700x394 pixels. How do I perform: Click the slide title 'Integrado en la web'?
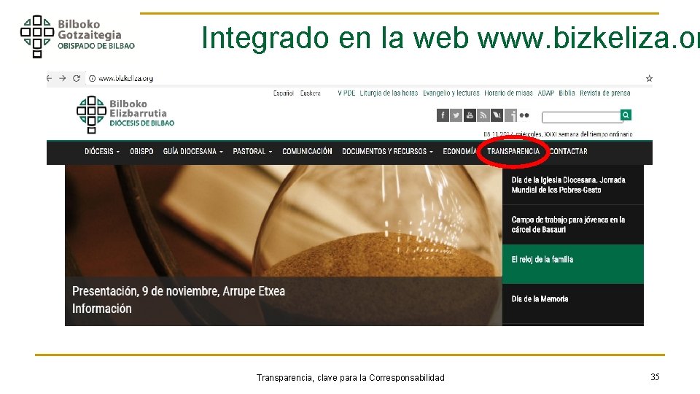[335, 38]
